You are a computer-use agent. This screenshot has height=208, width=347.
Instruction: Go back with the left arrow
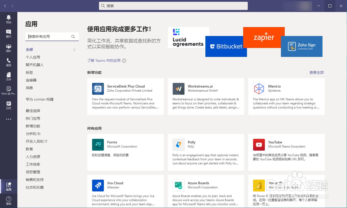[x=5, y=6]
